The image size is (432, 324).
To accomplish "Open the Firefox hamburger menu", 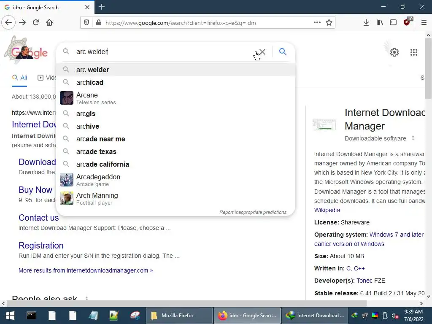I will coord(424,23).
